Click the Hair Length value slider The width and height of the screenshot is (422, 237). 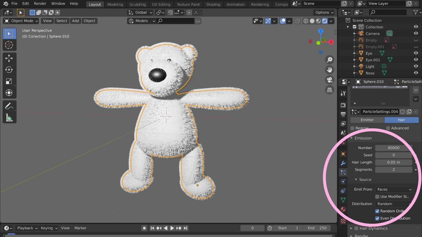(x=393, y=162)
